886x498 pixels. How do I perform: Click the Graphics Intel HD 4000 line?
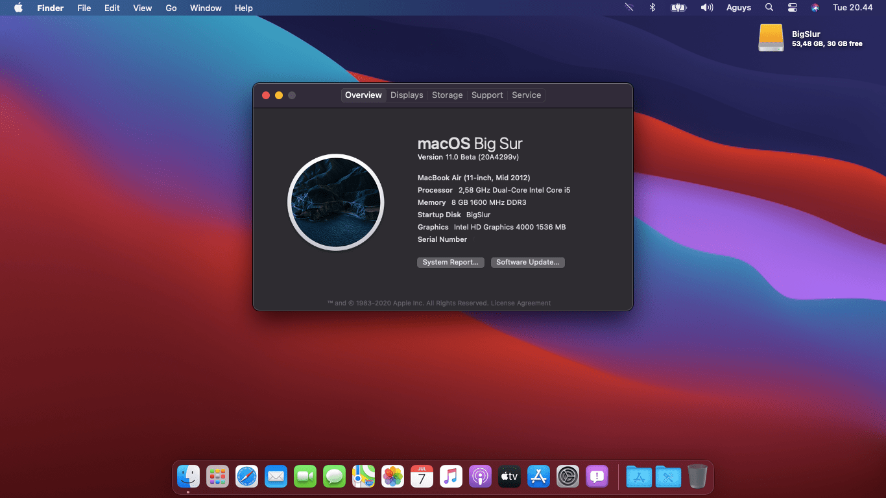(492, 227)
